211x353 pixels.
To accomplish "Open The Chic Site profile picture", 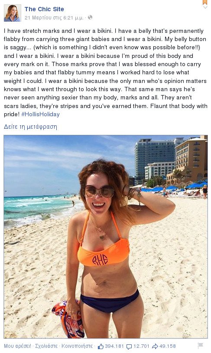I will point(13,13).
